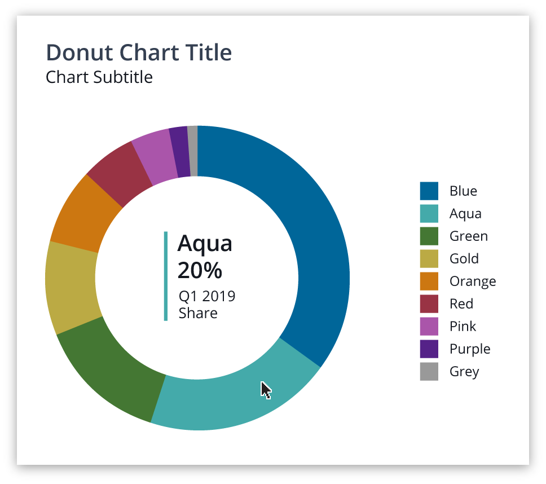This screenshot has width=546, height=484.
Task: Click the Grey legend color swatch
Action: click(x=429, y=371)
